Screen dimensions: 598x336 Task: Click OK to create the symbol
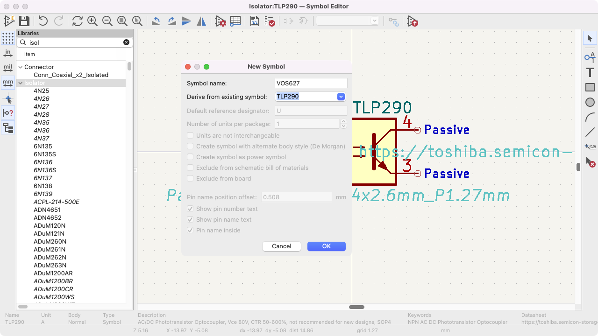click(x=327, y=246)
